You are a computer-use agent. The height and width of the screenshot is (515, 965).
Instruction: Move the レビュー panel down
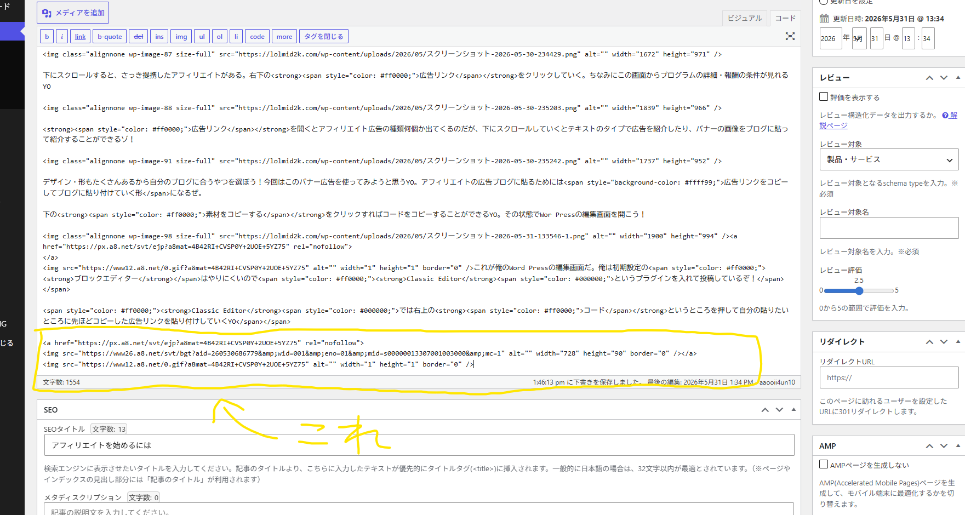tap(944, 78)
